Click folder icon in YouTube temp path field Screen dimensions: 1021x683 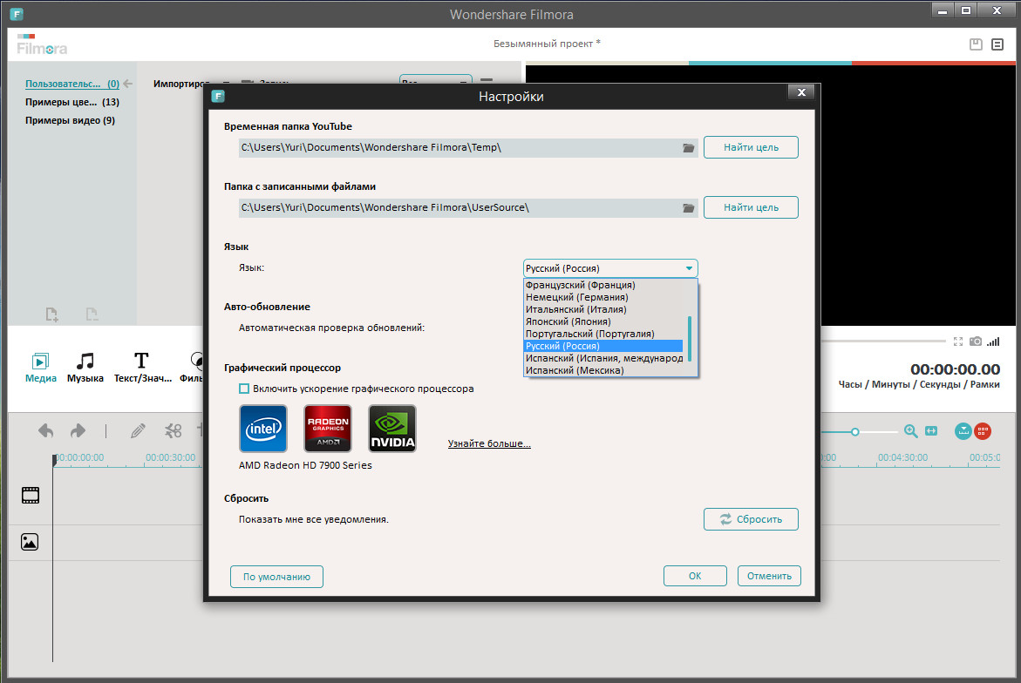[x=689, y=148]
